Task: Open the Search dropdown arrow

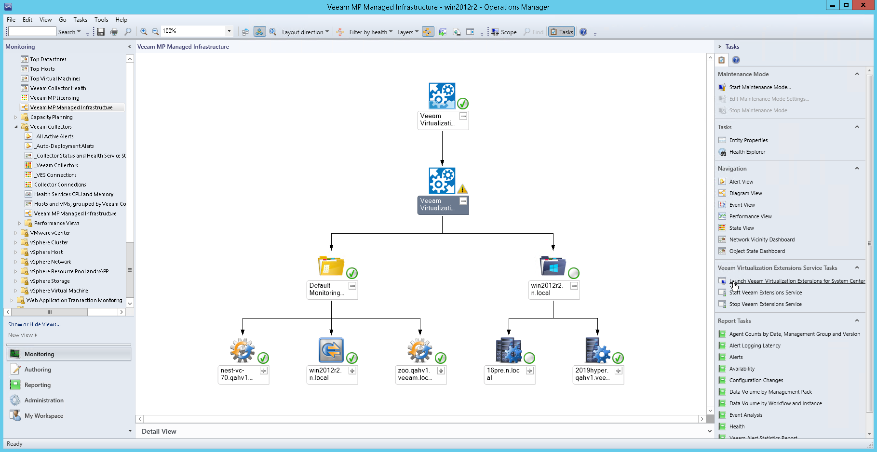Action: click(79, 32)
